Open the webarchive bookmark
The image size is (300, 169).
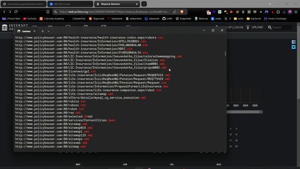point(134,19)
